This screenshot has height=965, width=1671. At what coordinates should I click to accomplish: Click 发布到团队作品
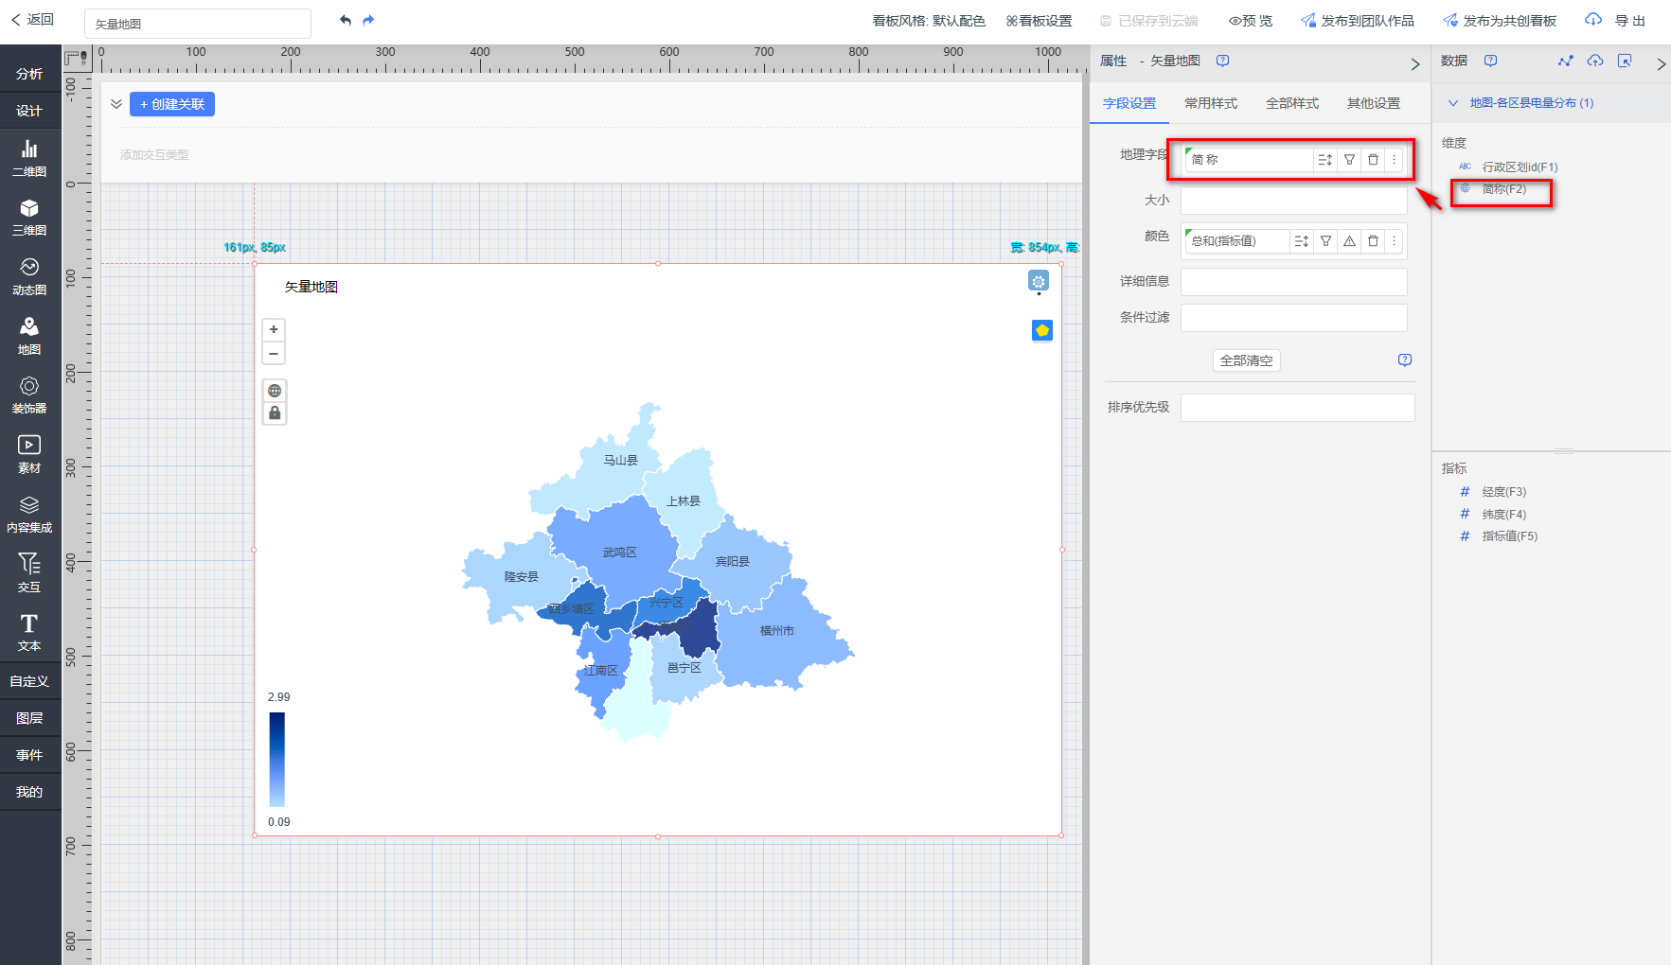(1358, 21)
